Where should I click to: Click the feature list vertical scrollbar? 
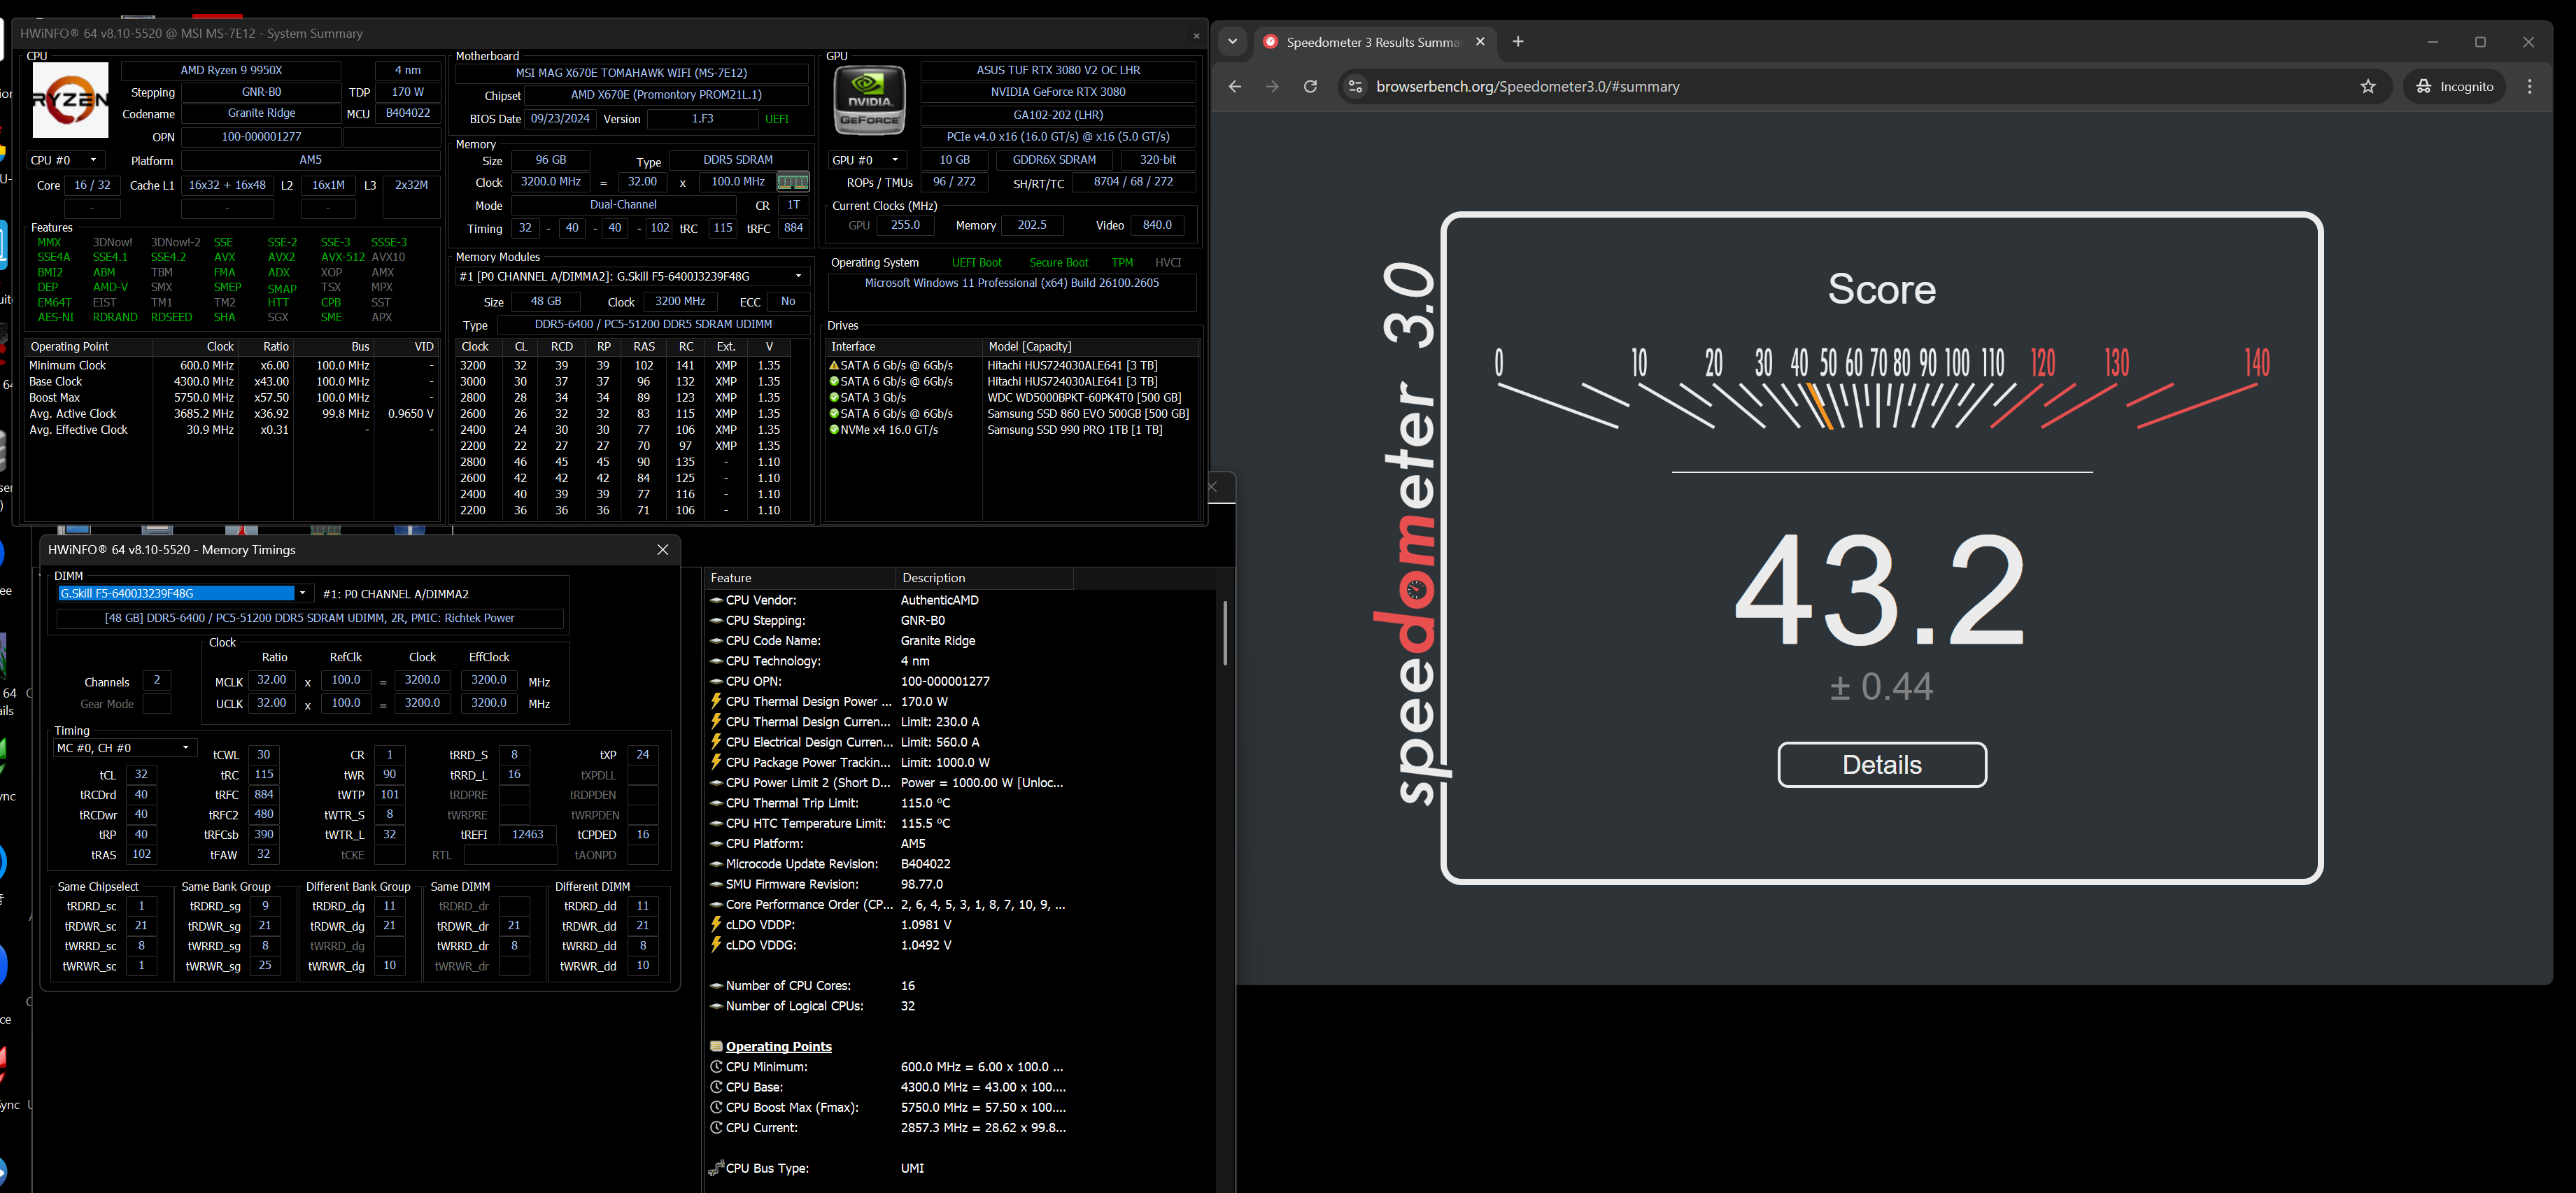pos(1224,633)
